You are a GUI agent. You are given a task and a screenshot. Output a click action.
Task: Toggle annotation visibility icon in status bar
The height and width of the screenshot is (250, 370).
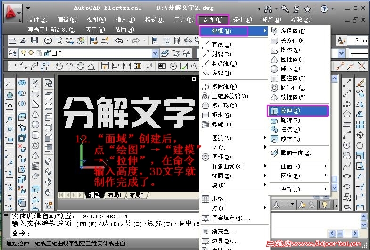pyautogui.click(x=302, y=205)
